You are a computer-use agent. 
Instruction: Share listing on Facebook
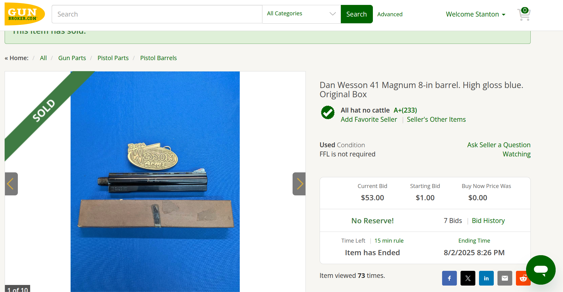pos(449,278)
